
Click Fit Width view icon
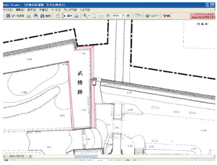point(101,16)
